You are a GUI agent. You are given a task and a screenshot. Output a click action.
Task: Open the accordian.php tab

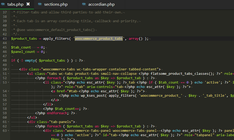[x=101, y=4]
